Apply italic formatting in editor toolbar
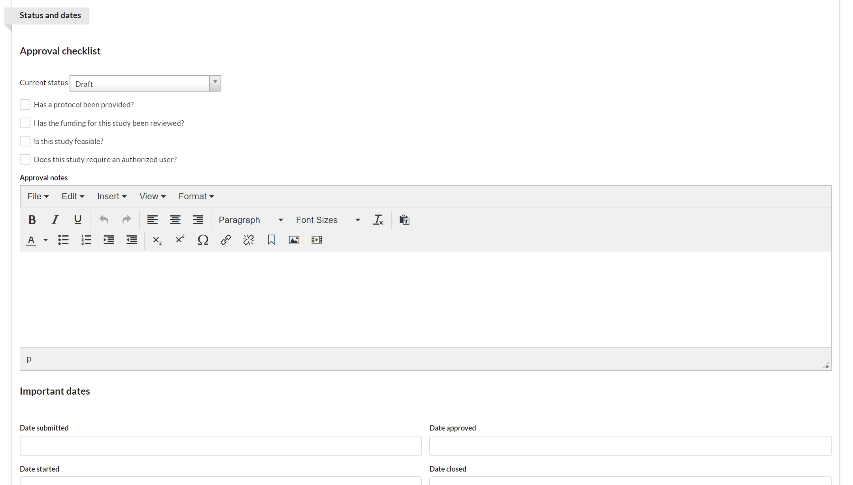 click(x=55, y=220)
